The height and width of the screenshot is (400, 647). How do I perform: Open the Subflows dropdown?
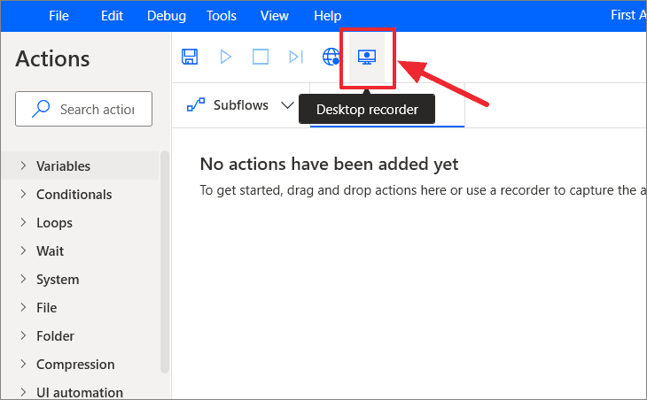[240, 105]
